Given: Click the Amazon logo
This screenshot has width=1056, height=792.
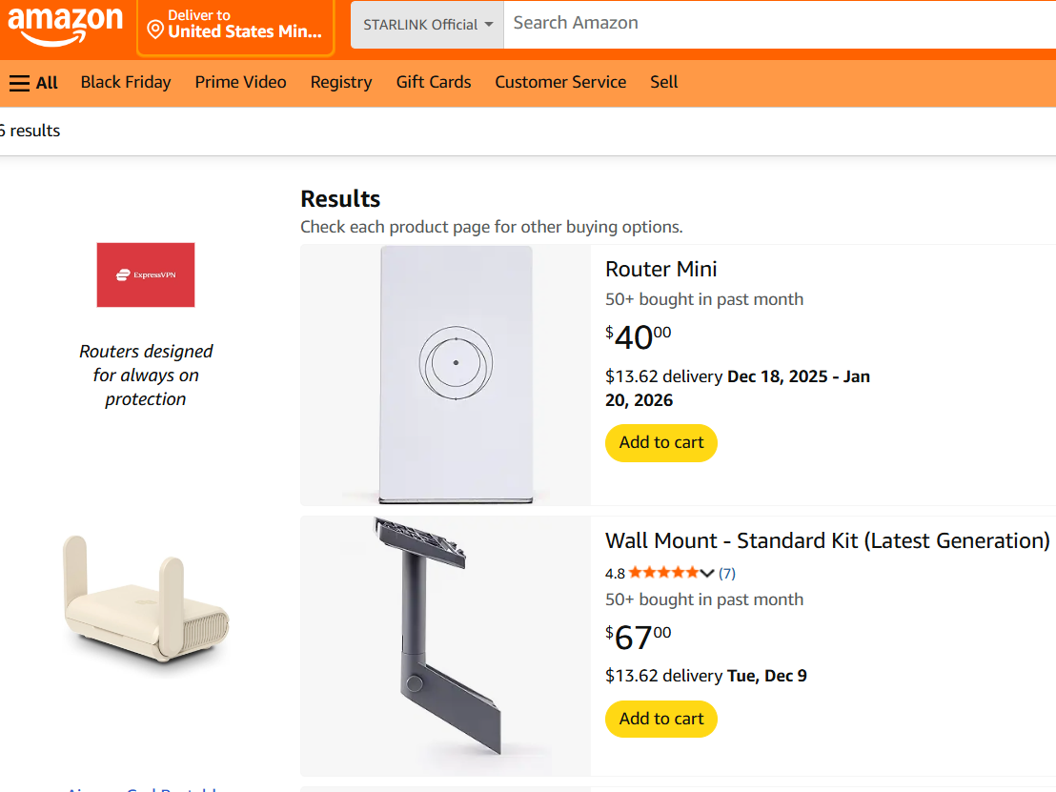Looking at the screenshot, I should pos(65,25).
